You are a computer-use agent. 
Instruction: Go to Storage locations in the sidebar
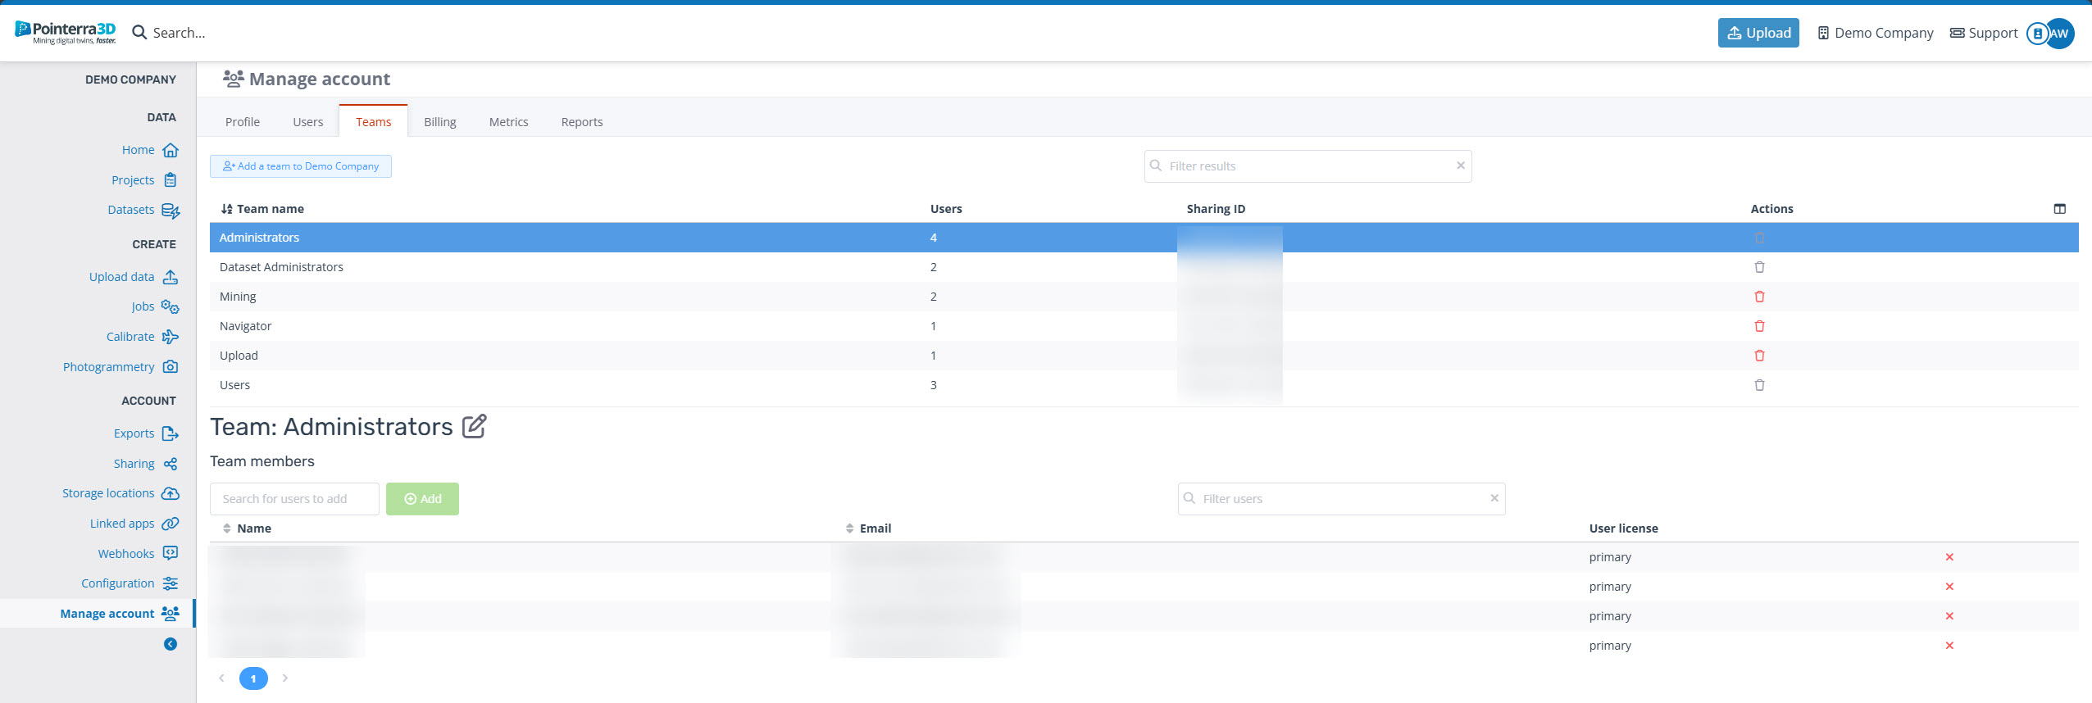[120, 493]
